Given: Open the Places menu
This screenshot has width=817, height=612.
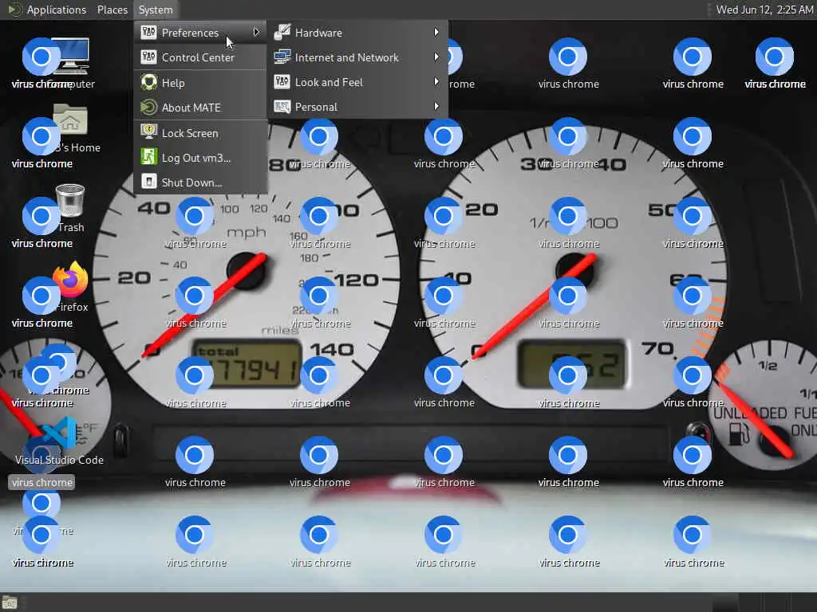Looking at the screenshot, I should coord(112,10).
